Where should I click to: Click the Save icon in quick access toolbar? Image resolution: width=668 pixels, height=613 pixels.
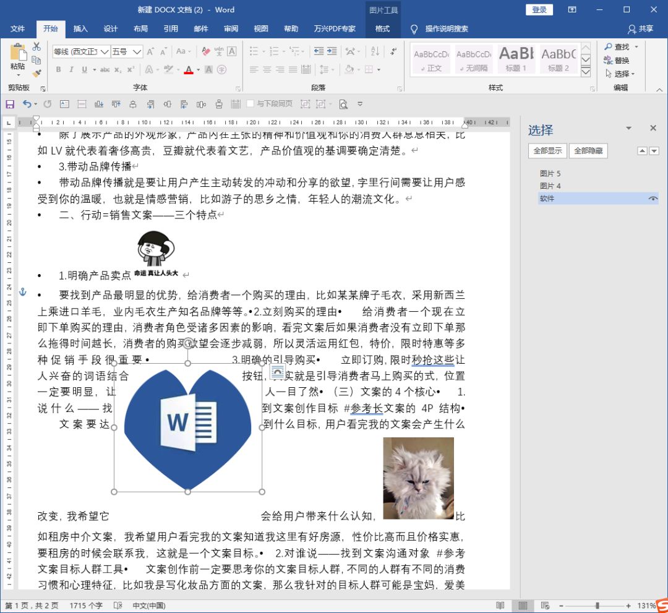click(10, 104)
